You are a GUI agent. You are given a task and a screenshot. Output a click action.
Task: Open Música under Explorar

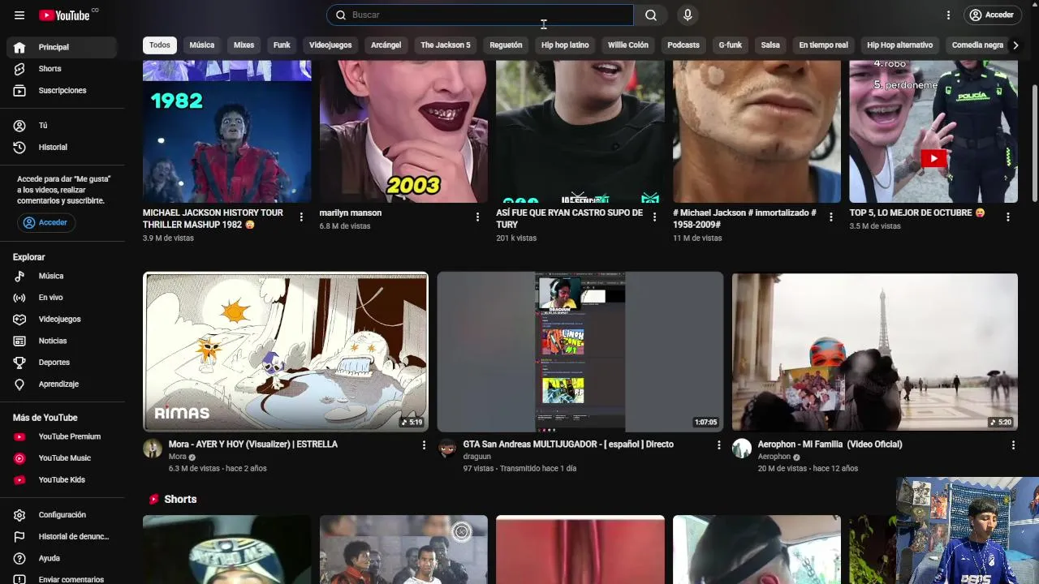pos(63,276)
